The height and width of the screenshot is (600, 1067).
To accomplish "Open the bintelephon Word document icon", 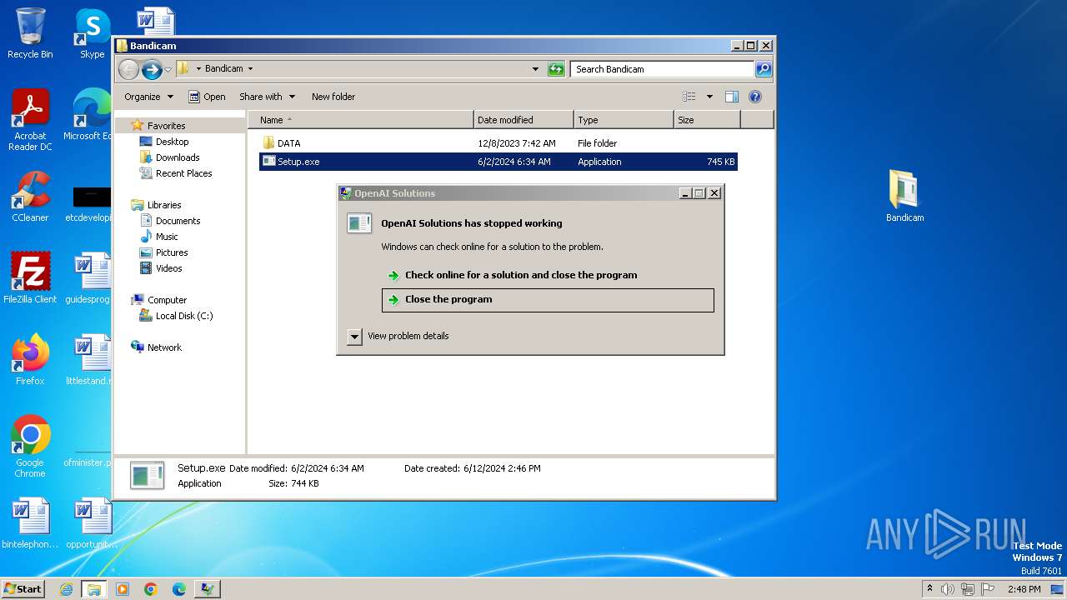I will [x=30, y=523].
